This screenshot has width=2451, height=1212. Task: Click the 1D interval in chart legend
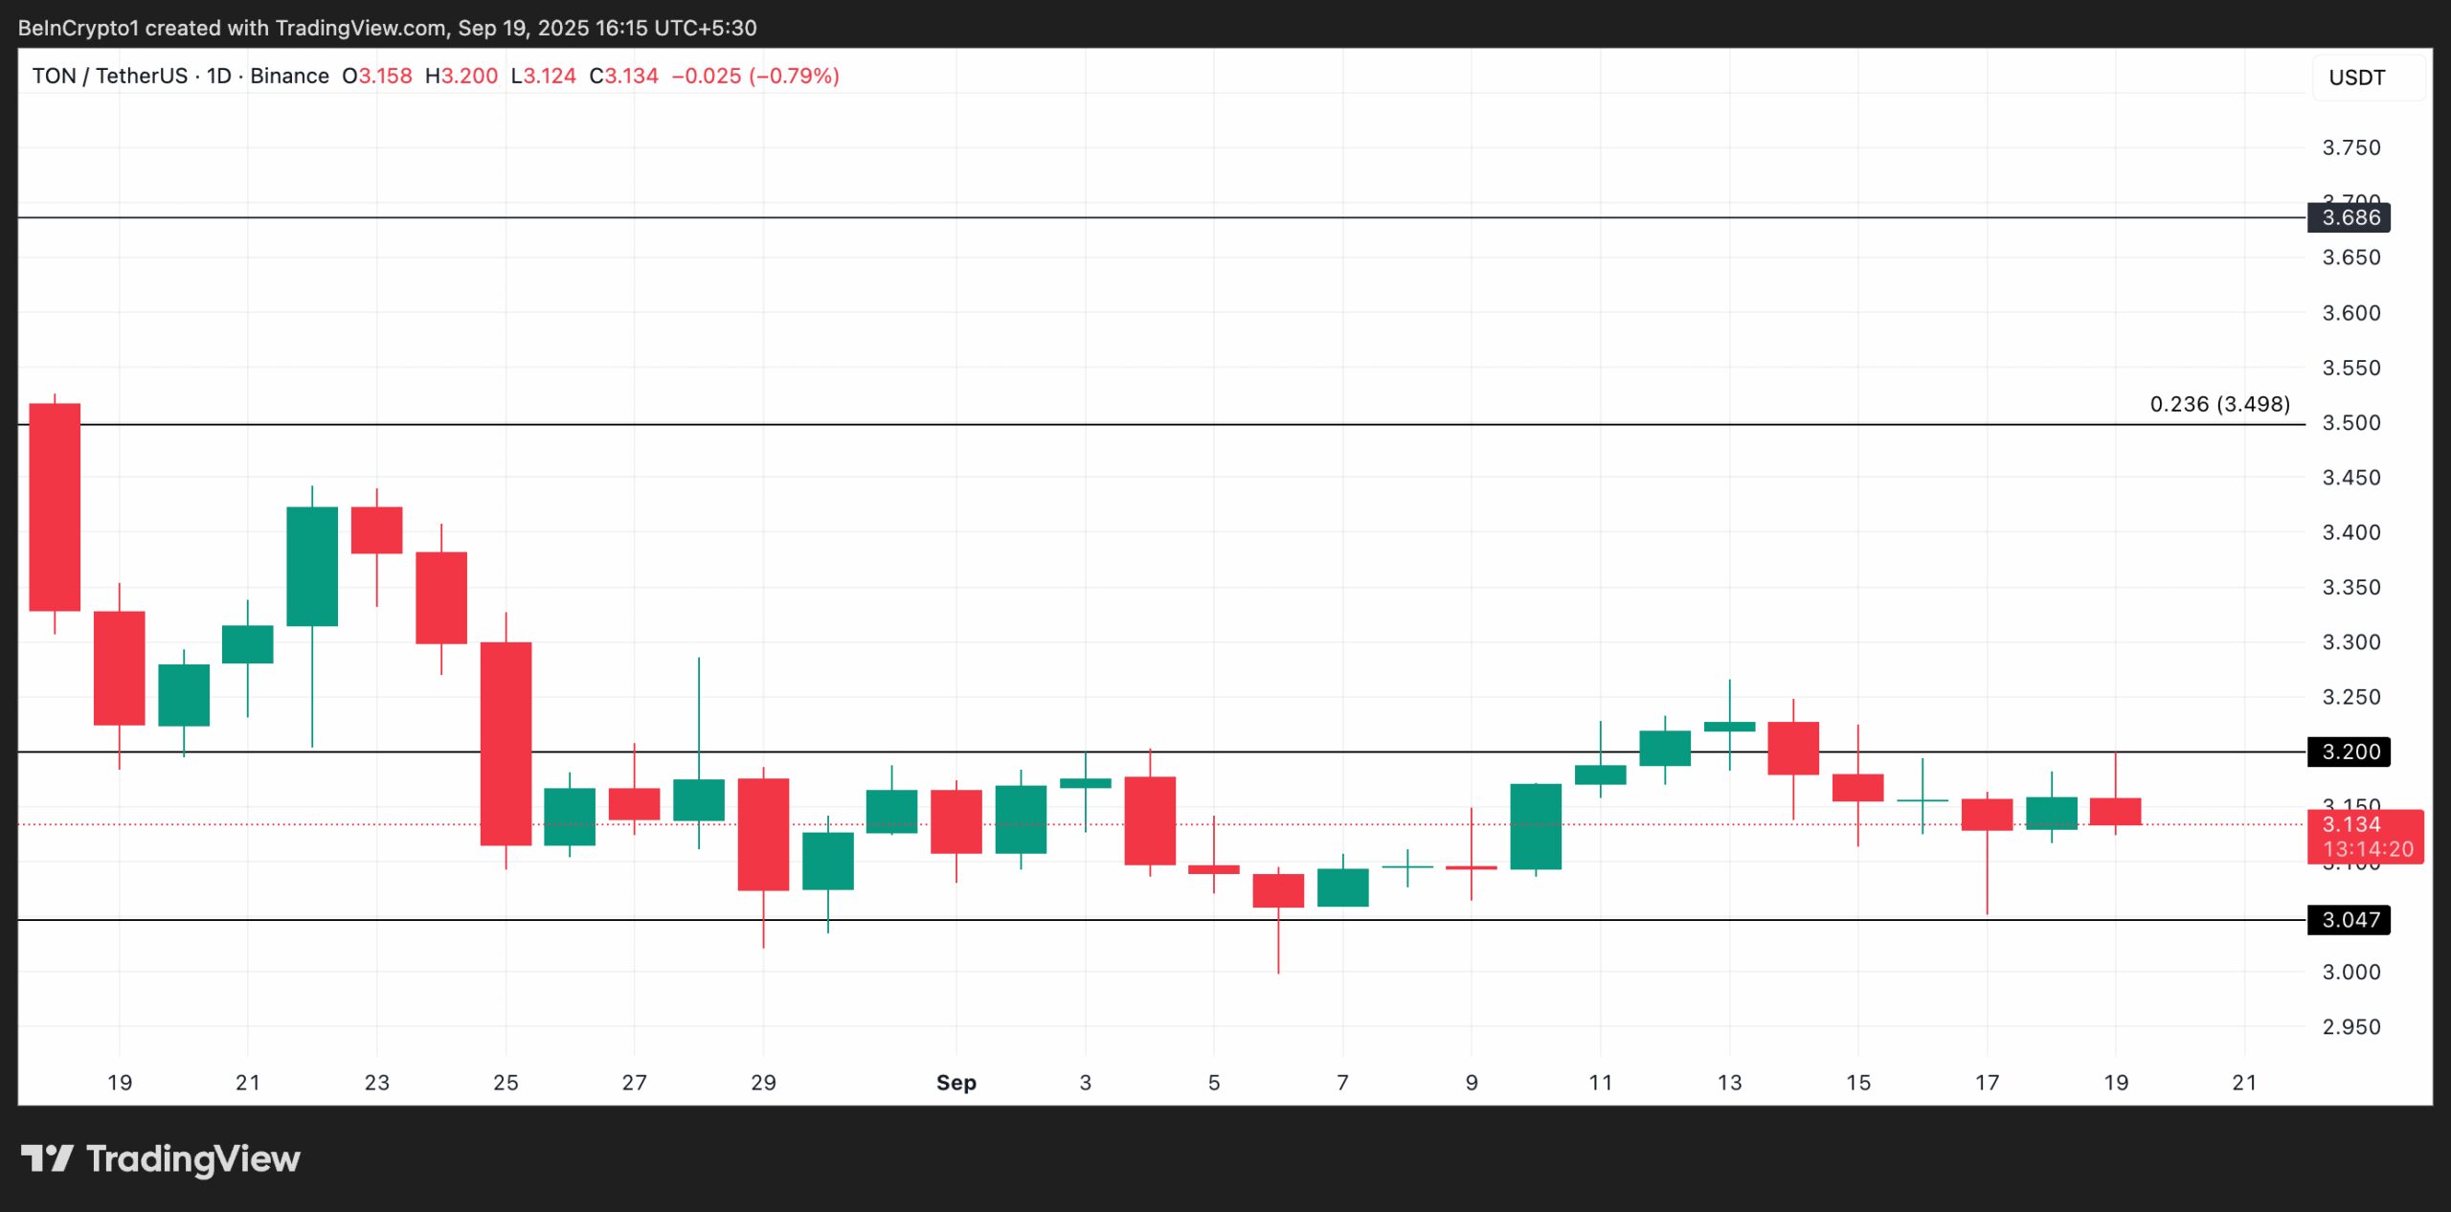(219, 76)
